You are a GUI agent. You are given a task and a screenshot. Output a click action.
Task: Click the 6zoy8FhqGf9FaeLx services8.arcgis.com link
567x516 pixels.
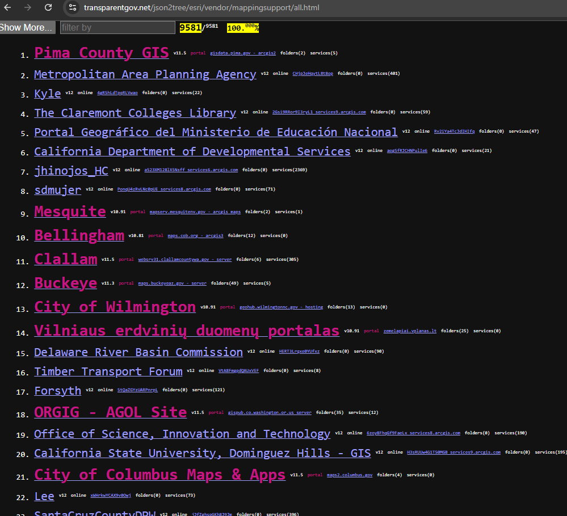click(413, 433)
